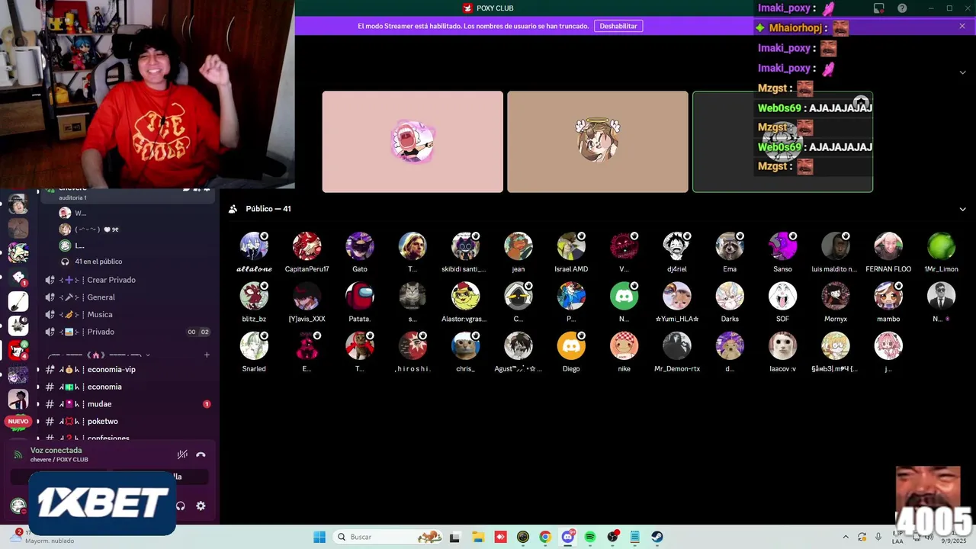This screenshot has width=976, height=549.
Task: Click Deshabilitar to disable Streamer mode
Action: click(618, 26)
